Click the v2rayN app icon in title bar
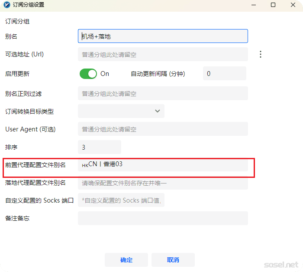Viewport: 303px width, 272px height. click(x=6, y=5)
